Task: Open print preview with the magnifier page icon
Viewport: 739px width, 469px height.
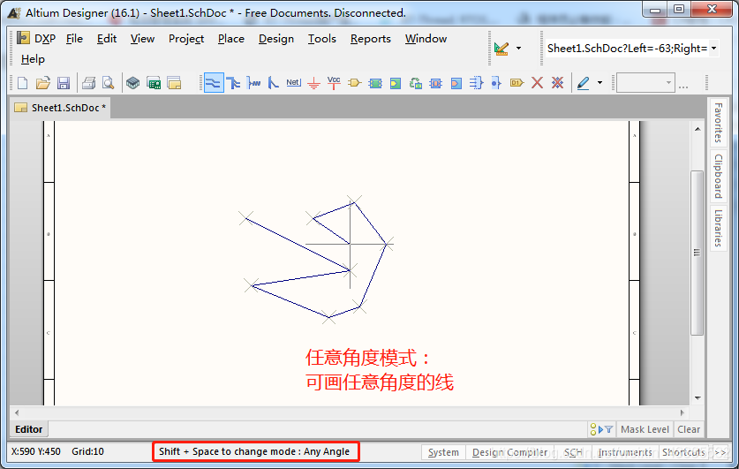Action: (108, 83)
